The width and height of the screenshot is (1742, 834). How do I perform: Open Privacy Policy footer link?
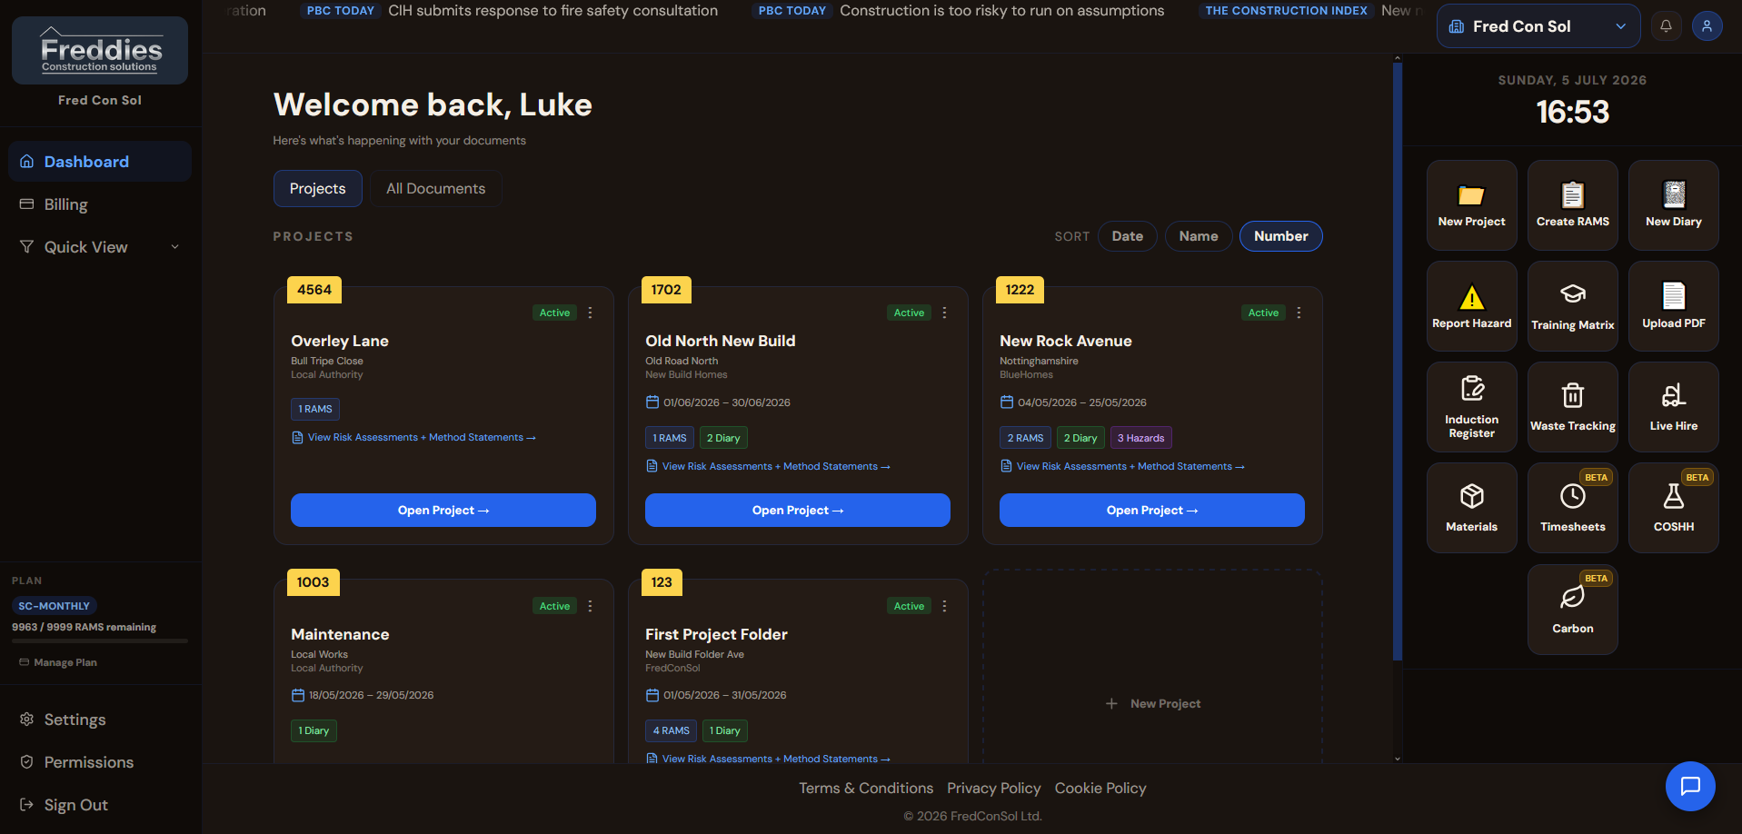[993, 789]
